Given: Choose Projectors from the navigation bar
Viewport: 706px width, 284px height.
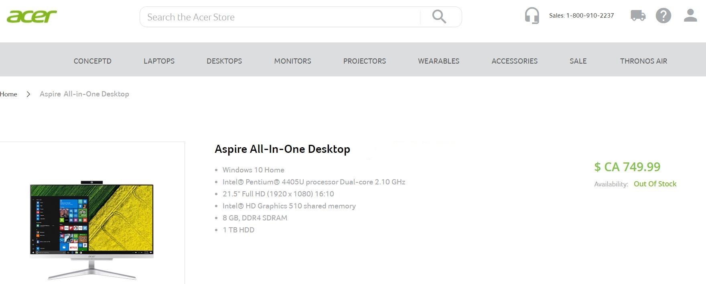Looking at the screenshot, I should coord(364,61).
